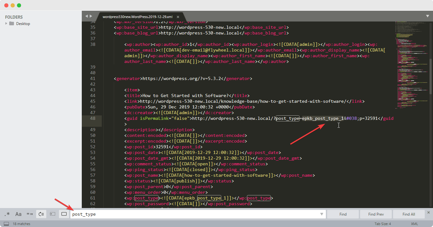Enable whole word matching
The width and height of the screenshot is (433, 227).
29,214
